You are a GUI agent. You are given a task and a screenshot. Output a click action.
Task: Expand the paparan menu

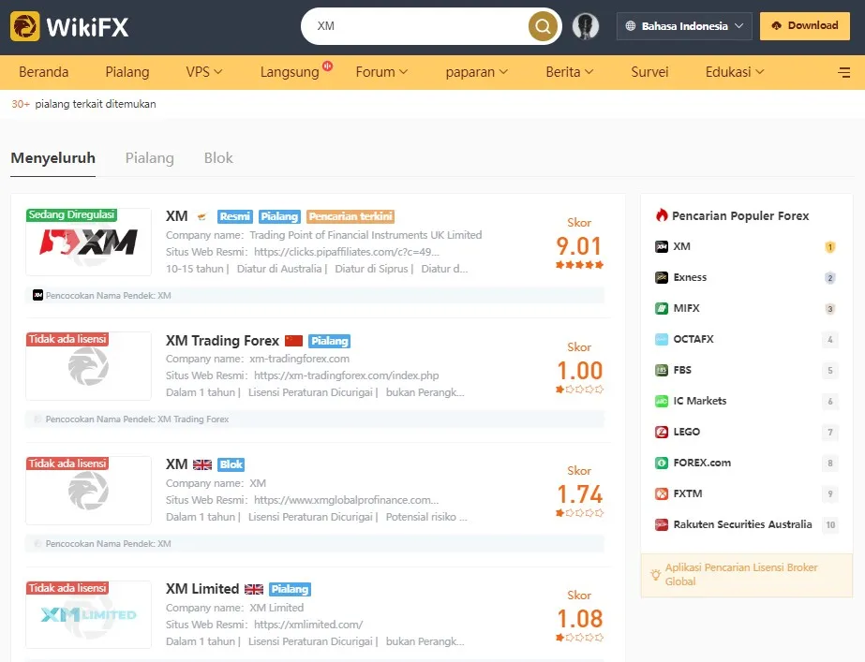476,72
